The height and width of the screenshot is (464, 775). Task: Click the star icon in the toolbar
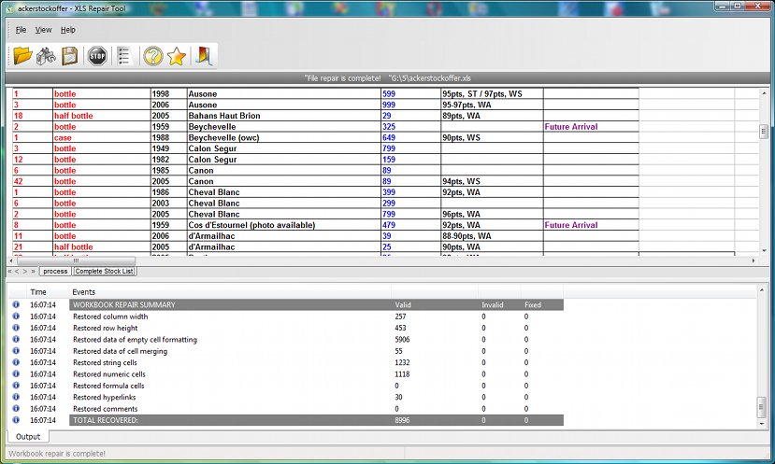(177, 56)
